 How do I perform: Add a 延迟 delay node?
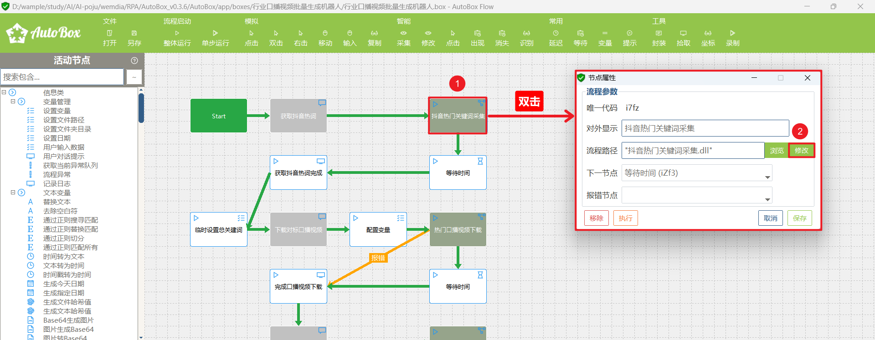pyautogui.click(x=556, y=38)
